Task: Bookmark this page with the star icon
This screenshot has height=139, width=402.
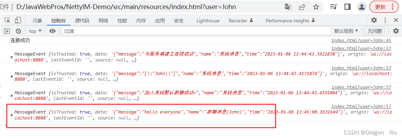Action: 316,7
